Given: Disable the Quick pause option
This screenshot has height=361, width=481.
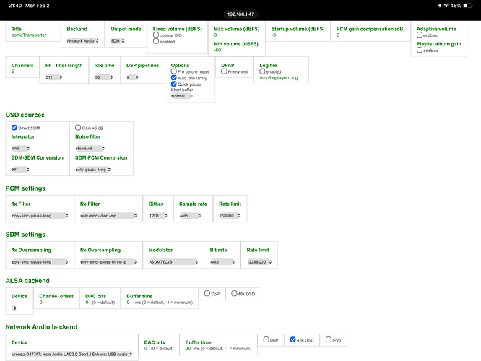Looking at the screenshot, I should pos(173,83).
